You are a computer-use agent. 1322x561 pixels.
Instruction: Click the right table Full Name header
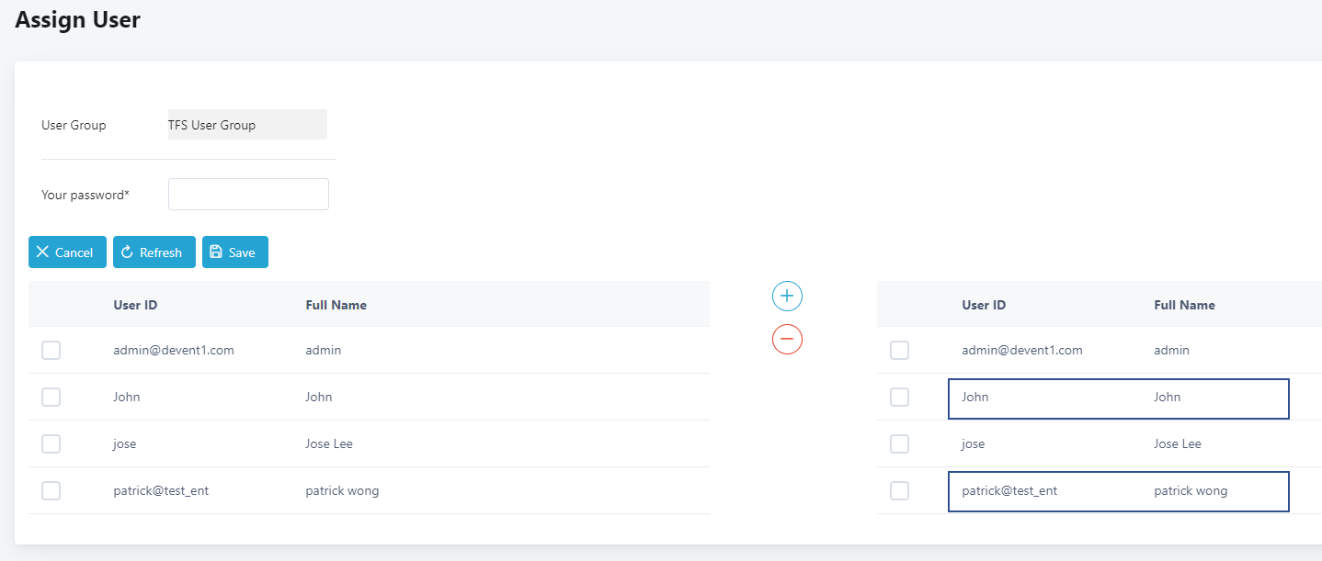1184,305
